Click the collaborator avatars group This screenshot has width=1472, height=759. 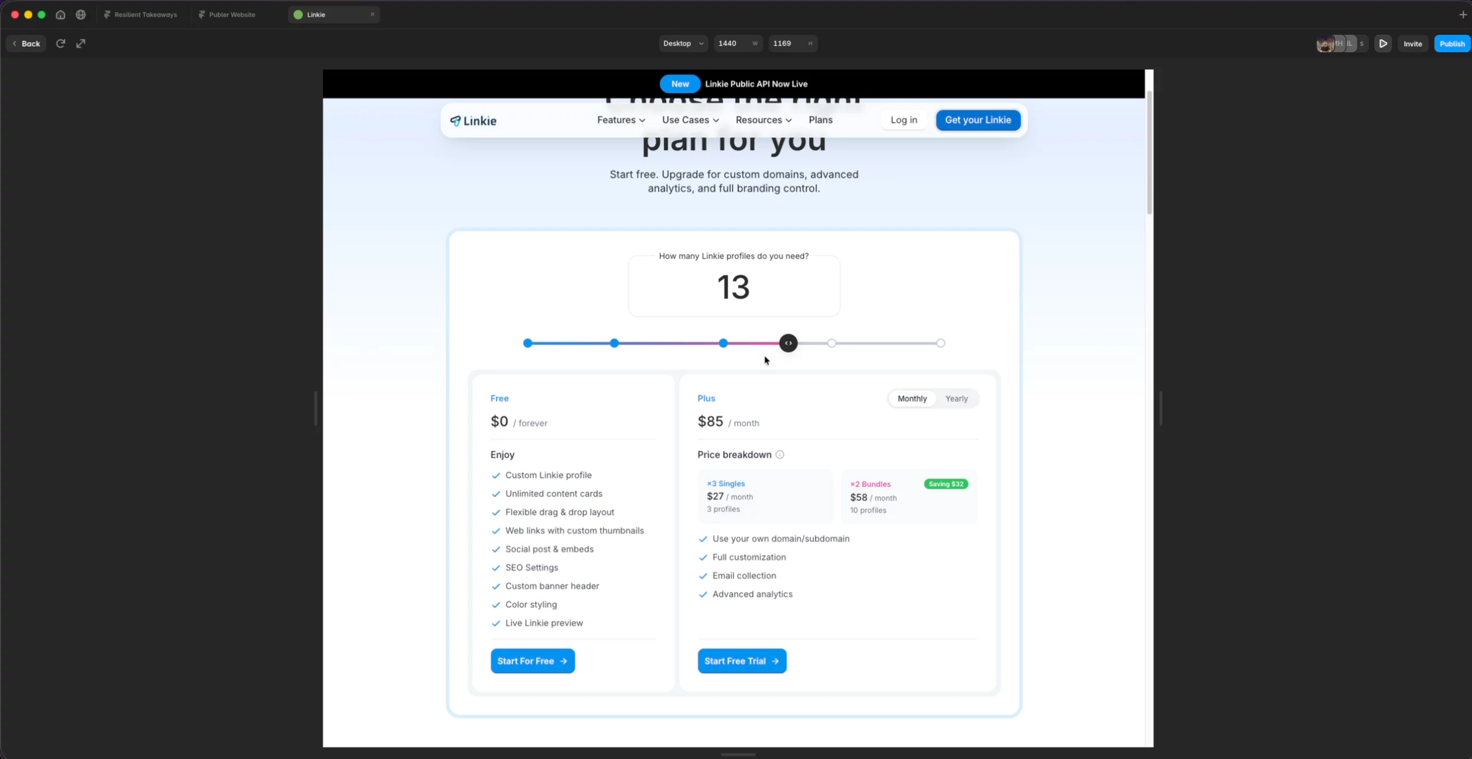[x=1341, y=43]
